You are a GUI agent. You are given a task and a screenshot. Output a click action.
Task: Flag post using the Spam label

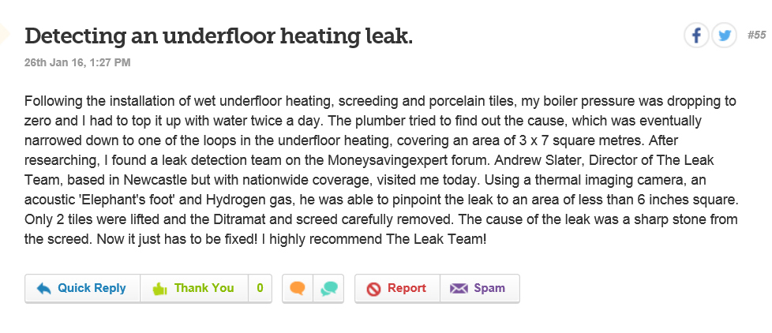pyautogui.click(x=489, y=288)
